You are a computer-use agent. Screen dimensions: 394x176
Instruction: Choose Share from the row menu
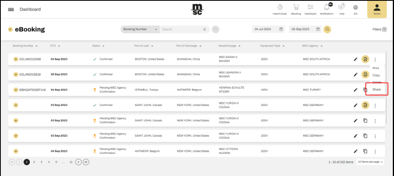(x=377, y=89)
